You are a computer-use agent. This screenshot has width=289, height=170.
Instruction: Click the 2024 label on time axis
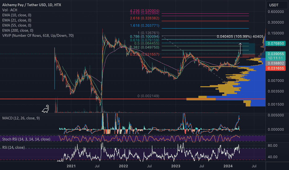[228, 166]
